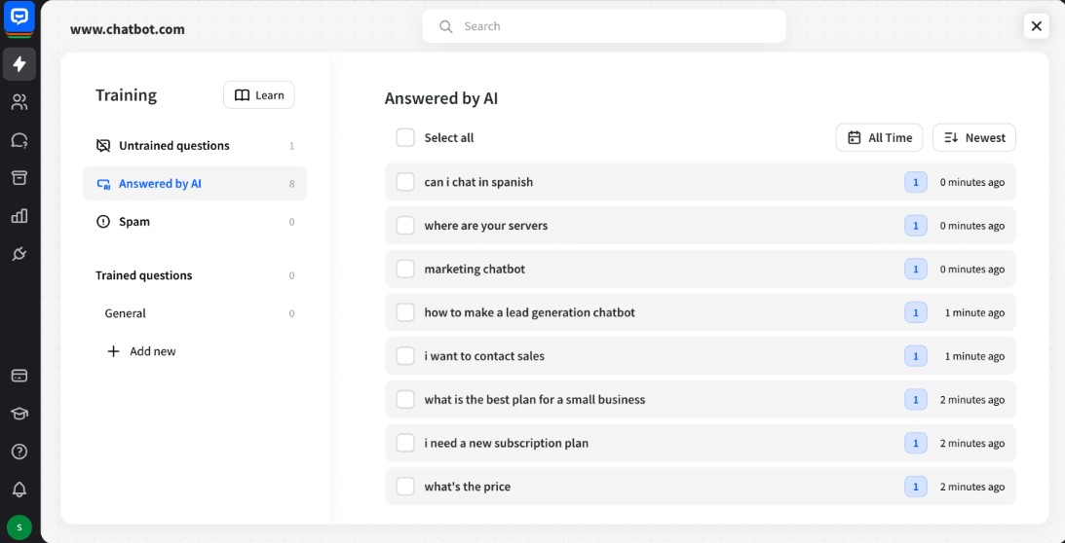1065x543 pixels.
Task: Click count badge on 'marketing chatbot' row
Action: tap(916, 269)
